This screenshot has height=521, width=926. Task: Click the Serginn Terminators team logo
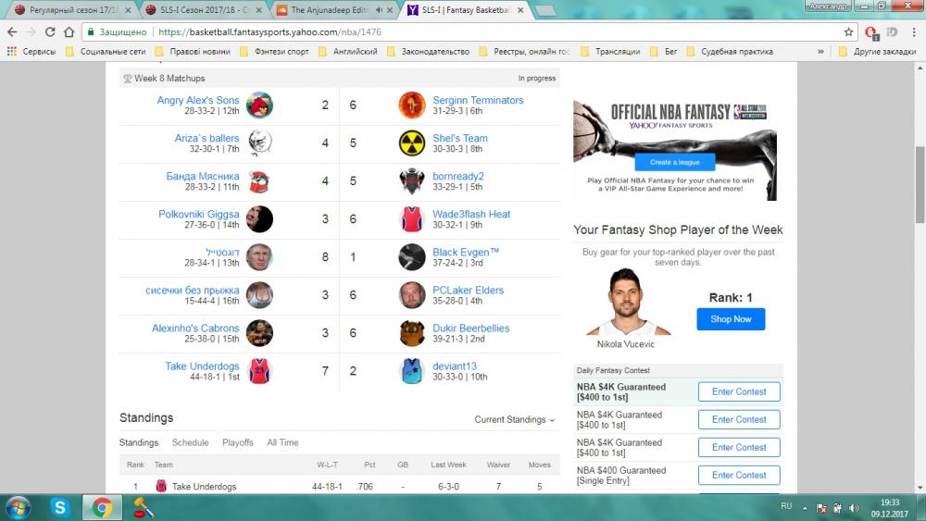point(412,105)
